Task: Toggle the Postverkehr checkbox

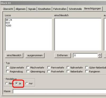Action: tap(49, 71)
